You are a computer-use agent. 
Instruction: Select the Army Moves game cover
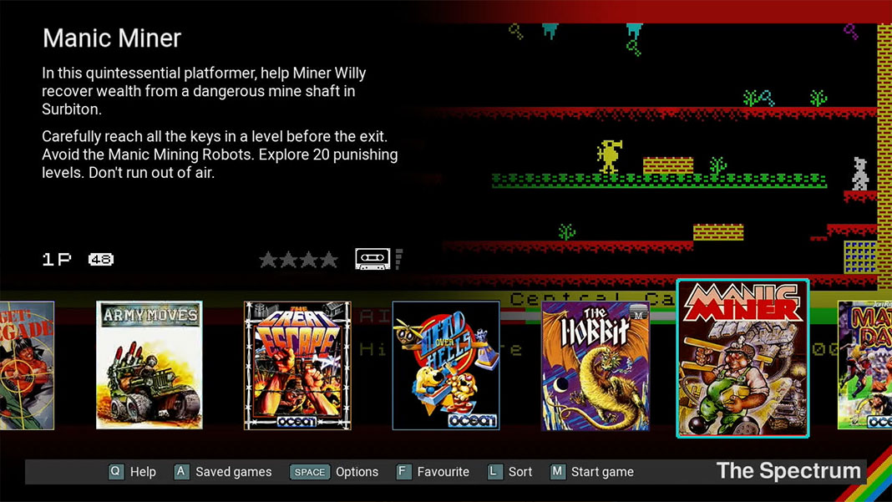[149, 365]
